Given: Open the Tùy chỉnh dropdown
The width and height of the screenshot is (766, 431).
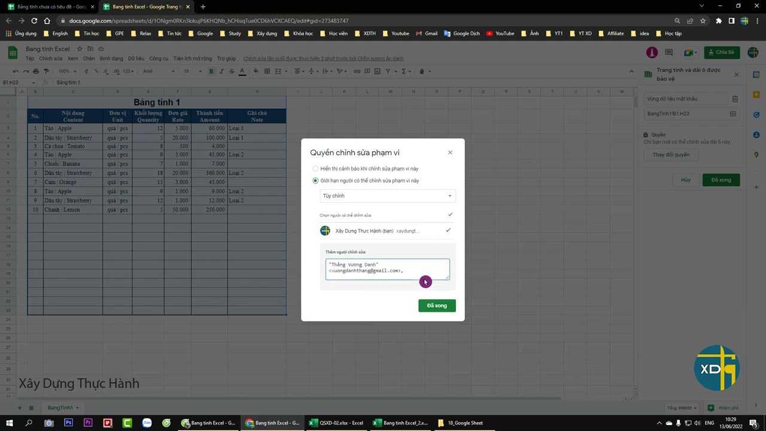Looking at the screenshot, I should [387, 196].
